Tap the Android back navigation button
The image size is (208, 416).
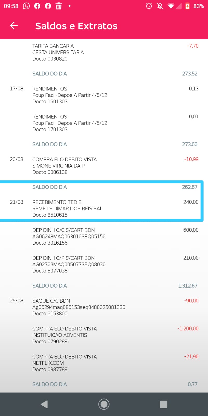point(44,404)
